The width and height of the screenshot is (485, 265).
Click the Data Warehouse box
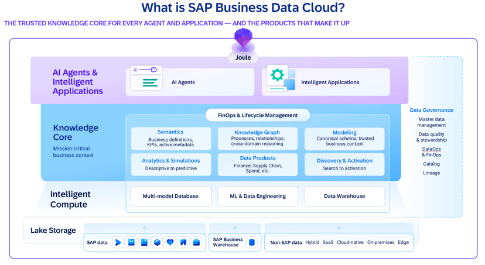pos(344,196)
